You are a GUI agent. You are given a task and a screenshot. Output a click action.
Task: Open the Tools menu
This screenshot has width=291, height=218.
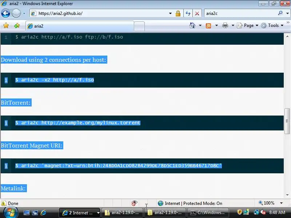click(x=272, y=25)
